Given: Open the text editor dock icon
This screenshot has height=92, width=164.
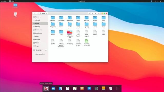Looking at the screenshot, I should point(75,88).
